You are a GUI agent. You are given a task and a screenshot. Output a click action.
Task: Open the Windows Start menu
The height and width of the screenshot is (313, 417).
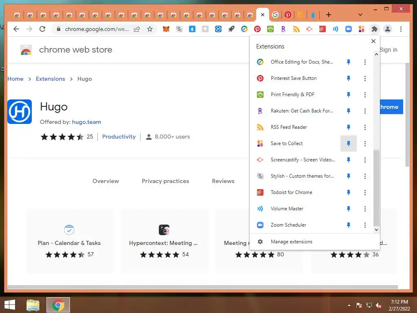10,305
